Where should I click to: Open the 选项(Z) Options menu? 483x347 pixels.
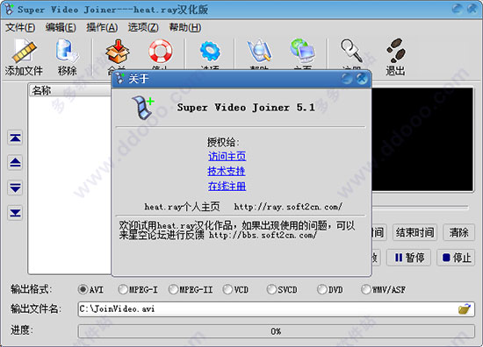tap(143, 28)
